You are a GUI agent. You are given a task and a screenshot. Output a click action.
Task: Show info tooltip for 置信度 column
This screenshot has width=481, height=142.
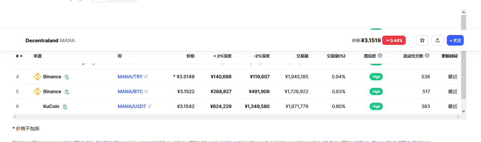pyautogui.click(x=380, y=55)
